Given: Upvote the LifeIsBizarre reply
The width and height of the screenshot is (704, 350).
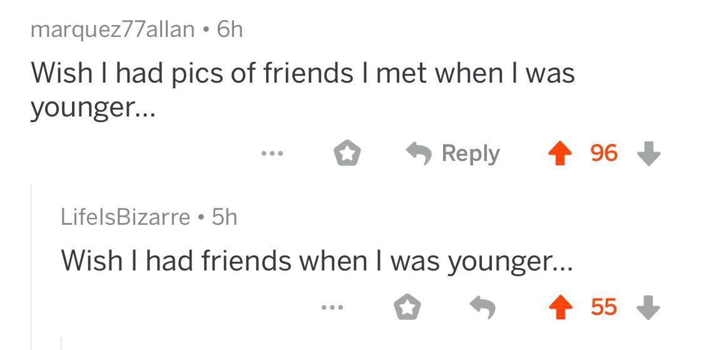Looking at the screenshot, I should (x=561, y=307).
